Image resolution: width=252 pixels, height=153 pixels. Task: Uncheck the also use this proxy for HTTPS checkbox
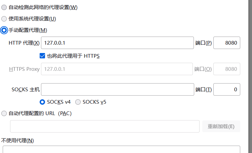pos(43,56)
